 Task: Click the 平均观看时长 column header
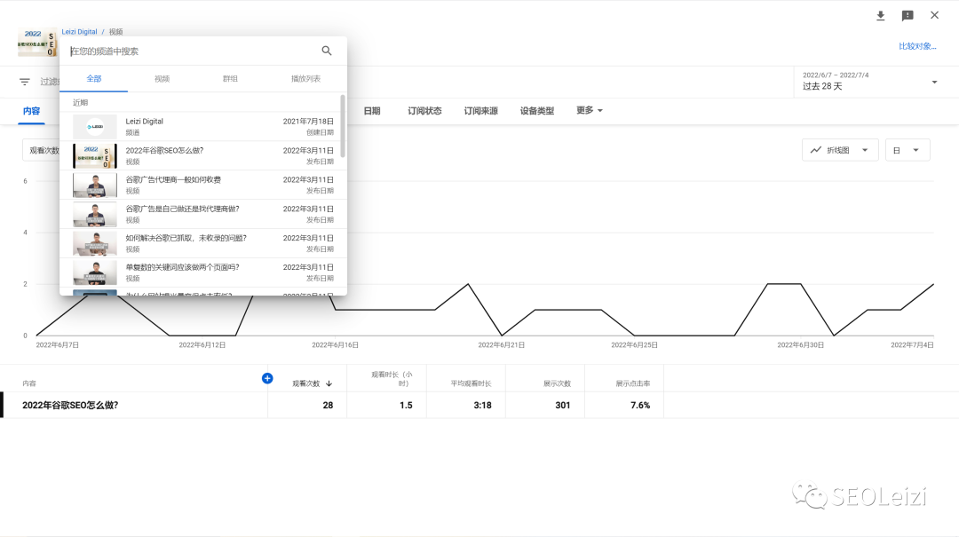[471, 383]
